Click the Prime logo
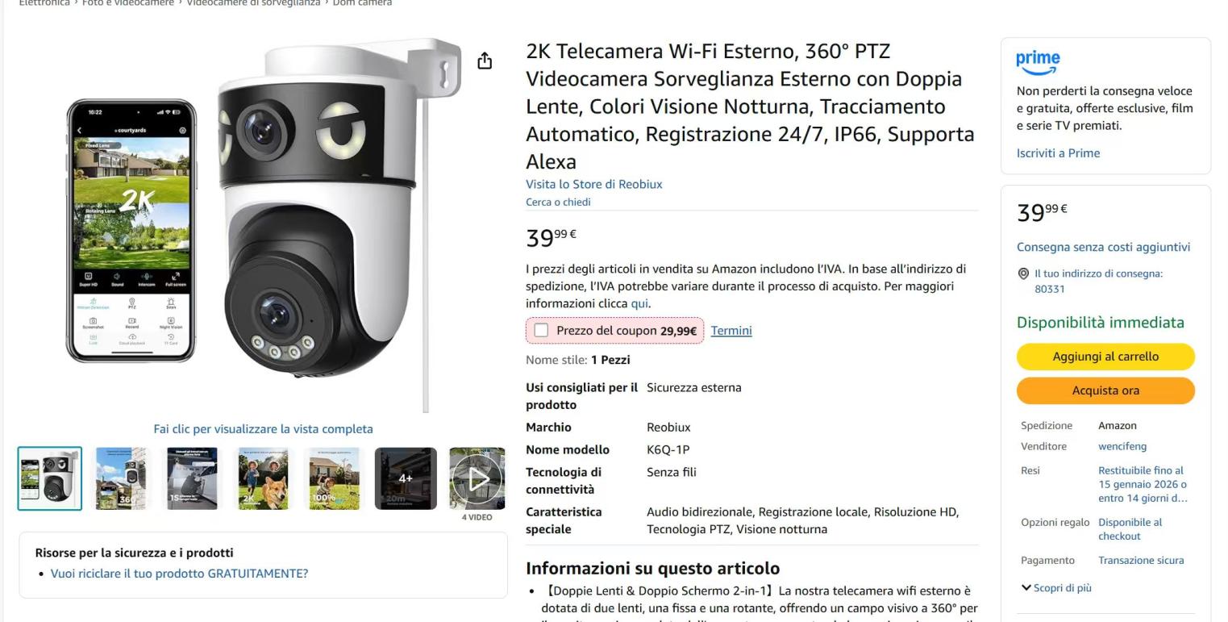 click(1038, 61)
